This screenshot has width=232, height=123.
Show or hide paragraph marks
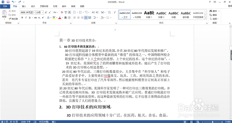pos(115,12)
